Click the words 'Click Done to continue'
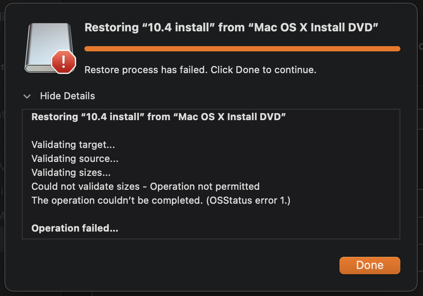423x296 pixels. click(x=263, y=70)
